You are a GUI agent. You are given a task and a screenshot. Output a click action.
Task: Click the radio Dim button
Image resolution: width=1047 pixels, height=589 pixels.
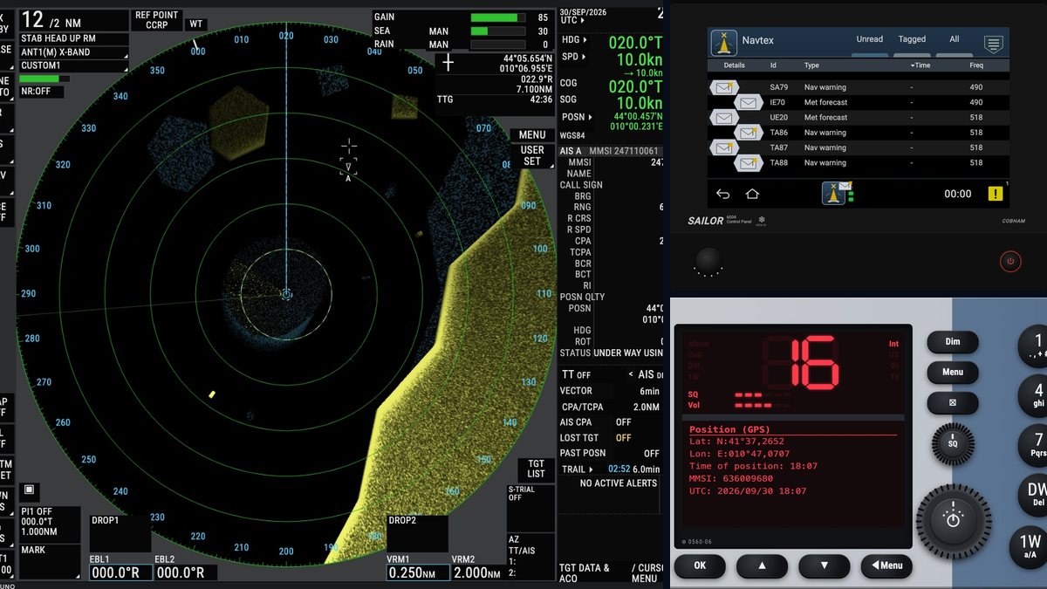click(x=953, y=342)
